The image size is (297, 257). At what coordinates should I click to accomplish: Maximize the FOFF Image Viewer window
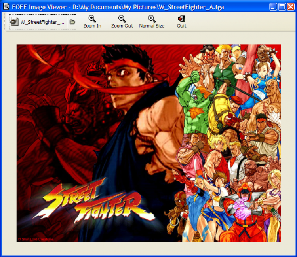pyautogui.click(x=282, y=7)
